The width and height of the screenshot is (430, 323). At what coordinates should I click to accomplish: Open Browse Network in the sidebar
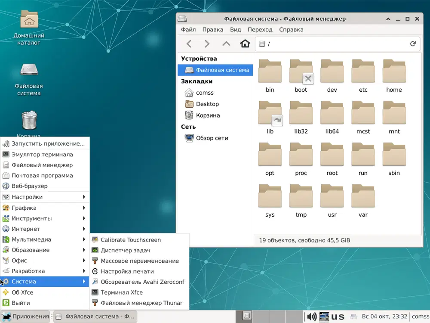click(212, 138)
